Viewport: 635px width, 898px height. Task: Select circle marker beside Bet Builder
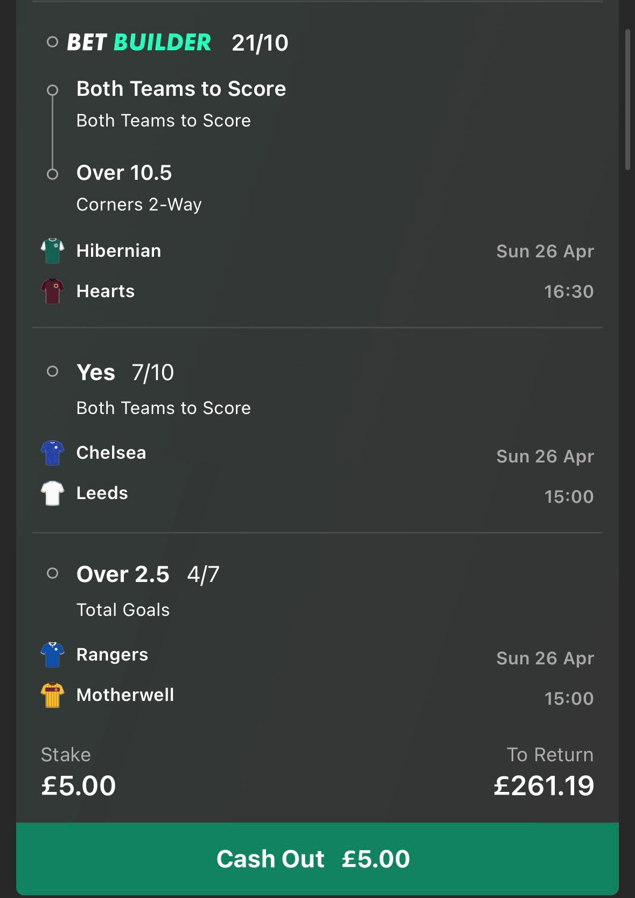[x=52, y=42]
